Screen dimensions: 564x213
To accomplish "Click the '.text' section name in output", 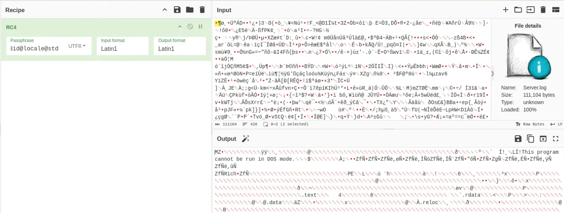I will 310,195.
